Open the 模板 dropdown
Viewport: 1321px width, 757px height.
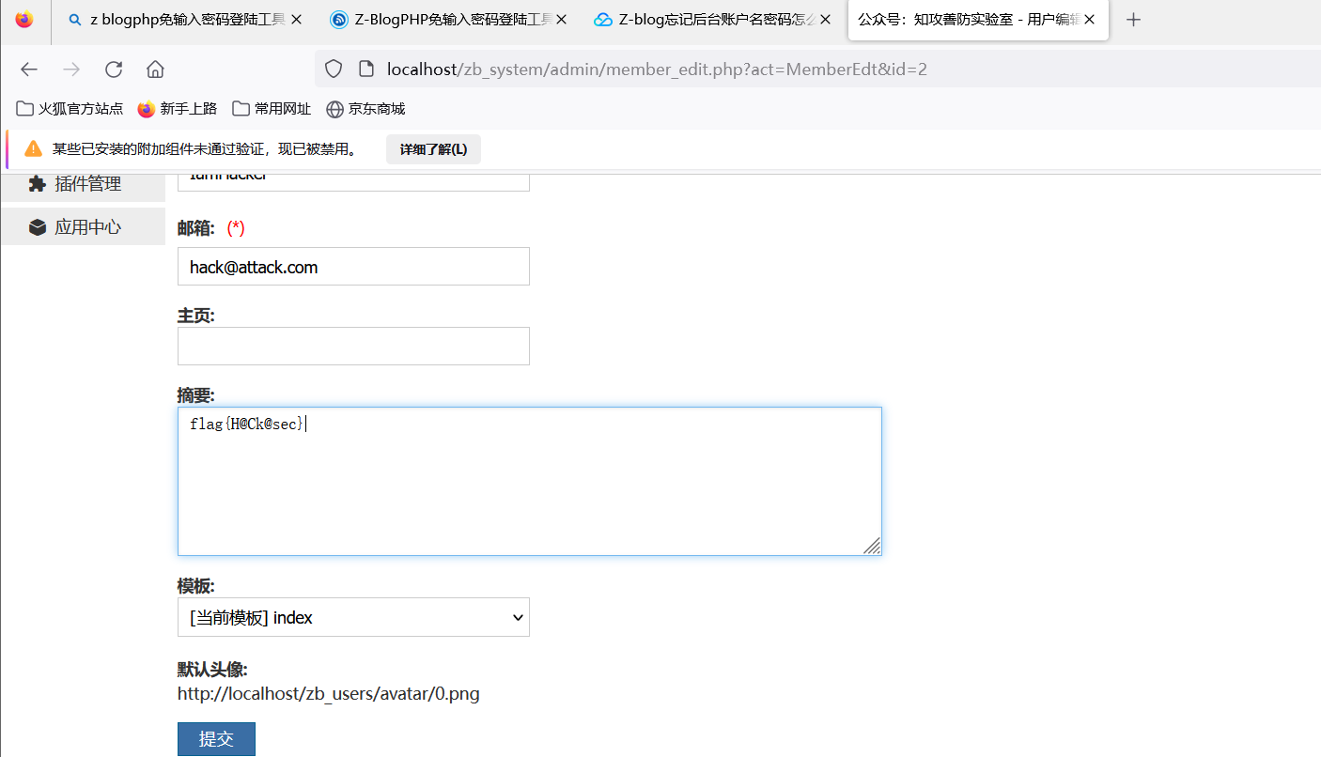pos(353,617)
